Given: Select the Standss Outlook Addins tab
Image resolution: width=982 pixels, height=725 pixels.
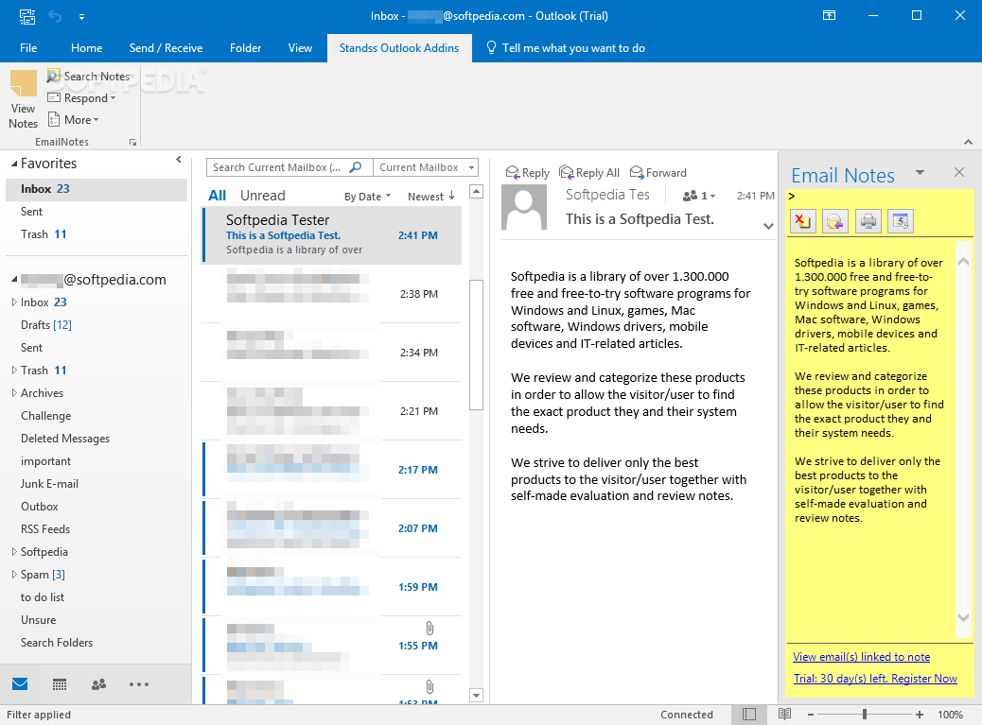Looking at the screenshot, I should (399, 48).
